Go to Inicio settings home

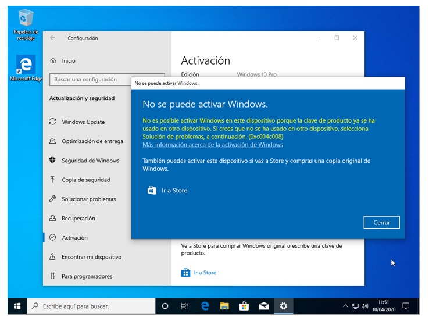(69, 60)
